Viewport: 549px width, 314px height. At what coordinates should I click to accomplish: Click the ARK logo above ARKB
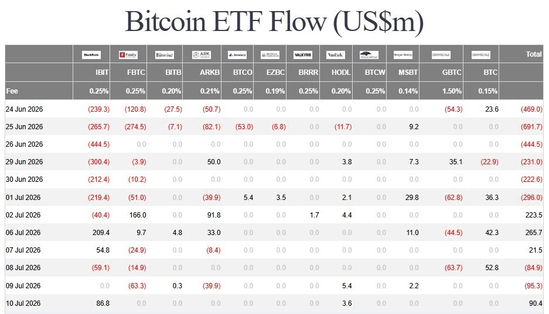point(202,55)
